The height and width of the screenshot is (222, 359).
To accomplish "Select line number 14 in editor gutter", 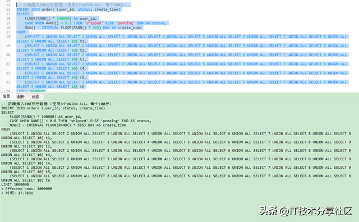I will [x=8, y=18].
